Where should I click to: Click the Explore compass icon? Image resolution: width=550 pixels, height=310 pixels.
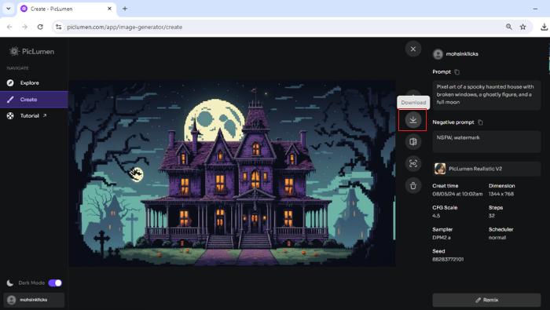tap(10, 83)
